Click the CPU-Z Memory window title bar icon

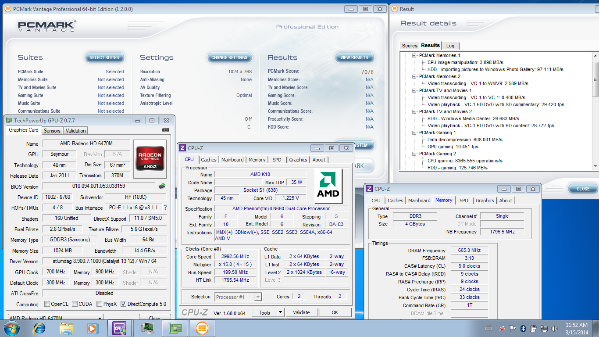[x=370, y=189]
